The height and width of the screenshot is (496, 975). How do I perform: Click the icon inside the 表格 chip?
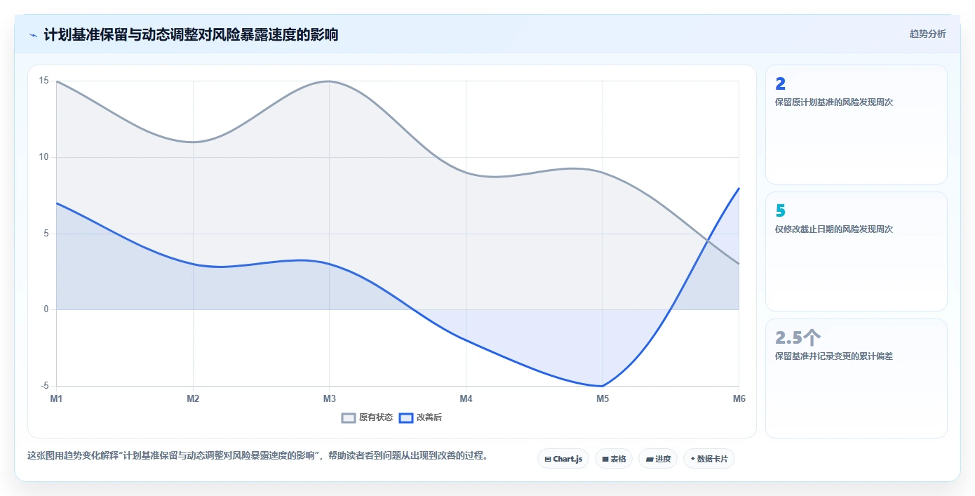pos(605,460)
